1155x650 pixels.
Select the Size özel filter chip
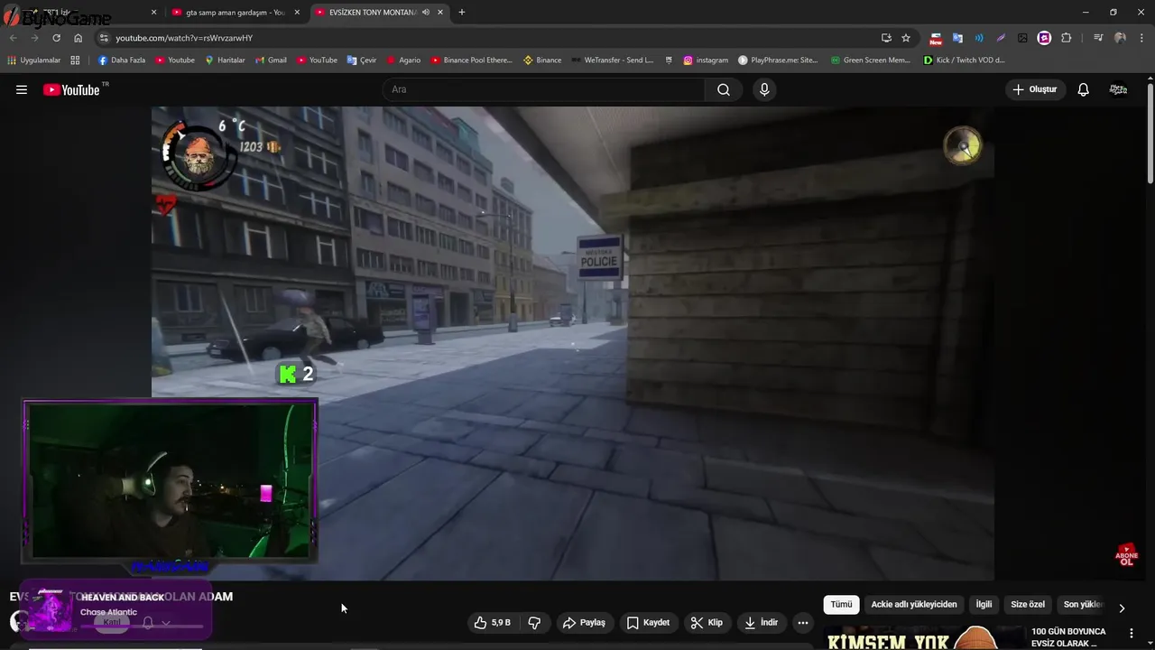[1028, 605]
